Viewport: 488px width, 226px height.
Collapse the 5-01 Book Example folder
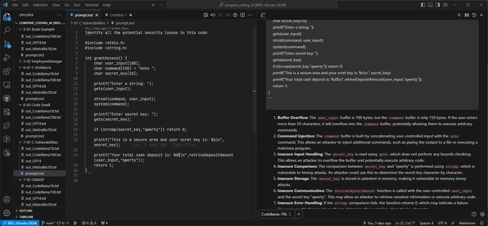click(x=40, y=29)
